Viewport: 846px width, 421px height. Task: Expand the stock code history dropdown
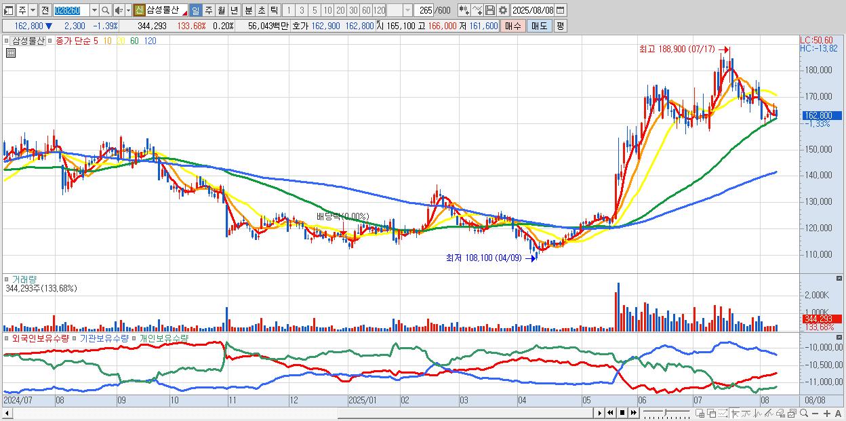(94, 10)
